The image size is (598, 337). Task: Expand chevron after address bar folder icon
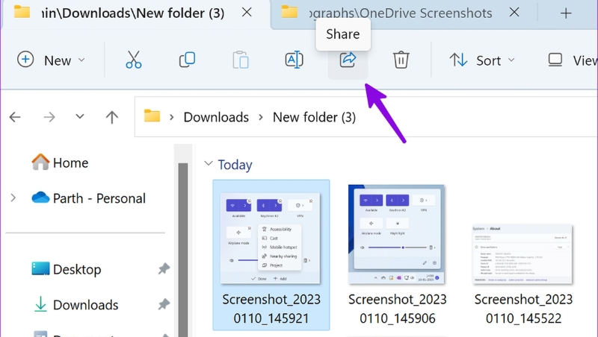pyautogui.click(x=172, y=117)
